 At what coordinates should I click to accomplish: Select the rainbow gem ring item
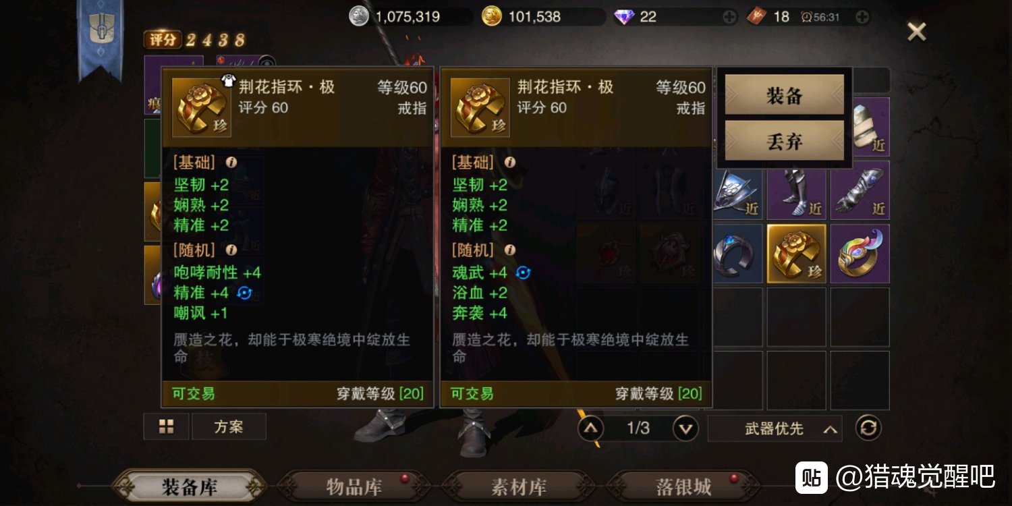click(x=860, y=254)
